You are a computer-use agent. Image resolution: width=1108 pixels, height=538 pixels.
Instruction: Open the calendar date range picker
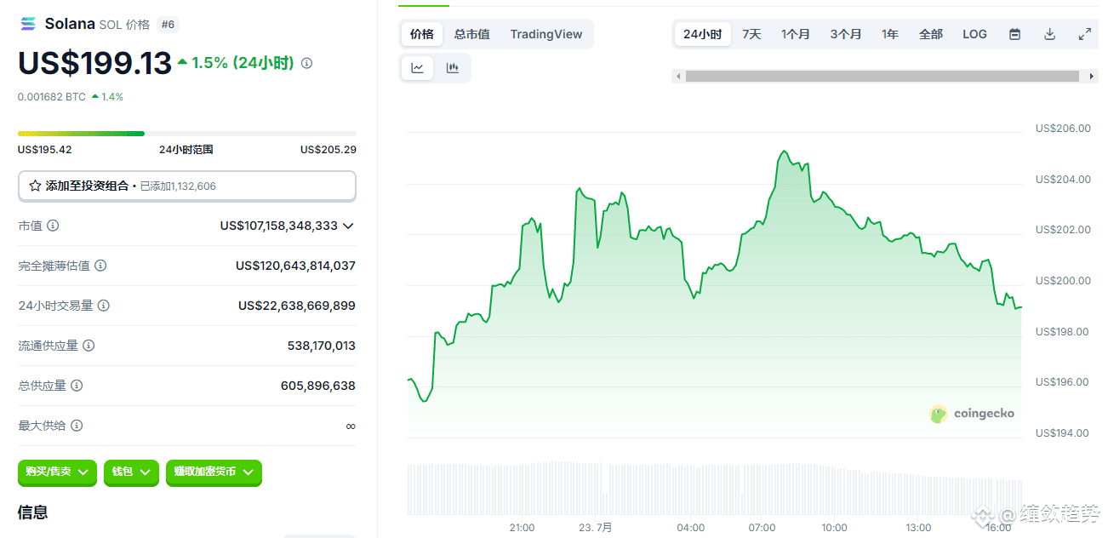(1014, 34)
